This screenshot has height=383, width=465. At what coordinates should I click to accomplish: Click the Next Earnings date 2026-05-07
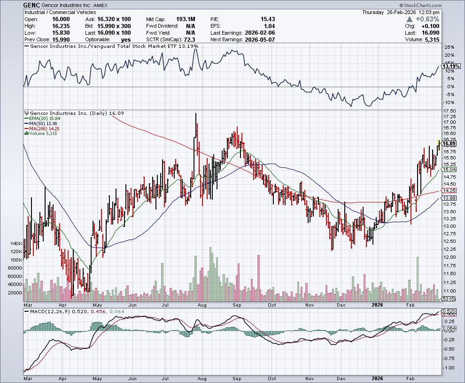[x=260, y=40]
